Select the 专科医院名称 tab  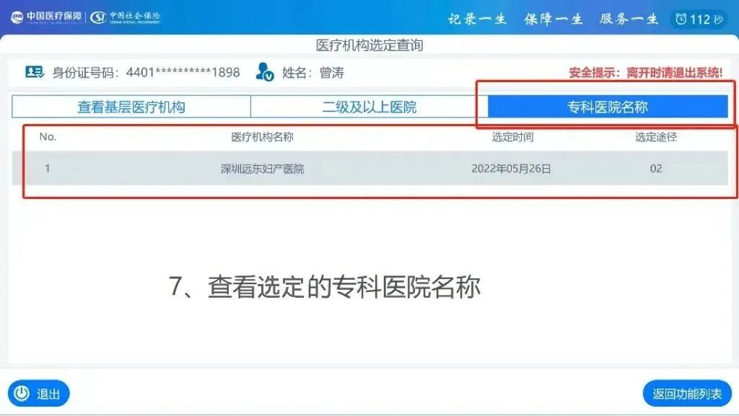(x=608, y=107)
